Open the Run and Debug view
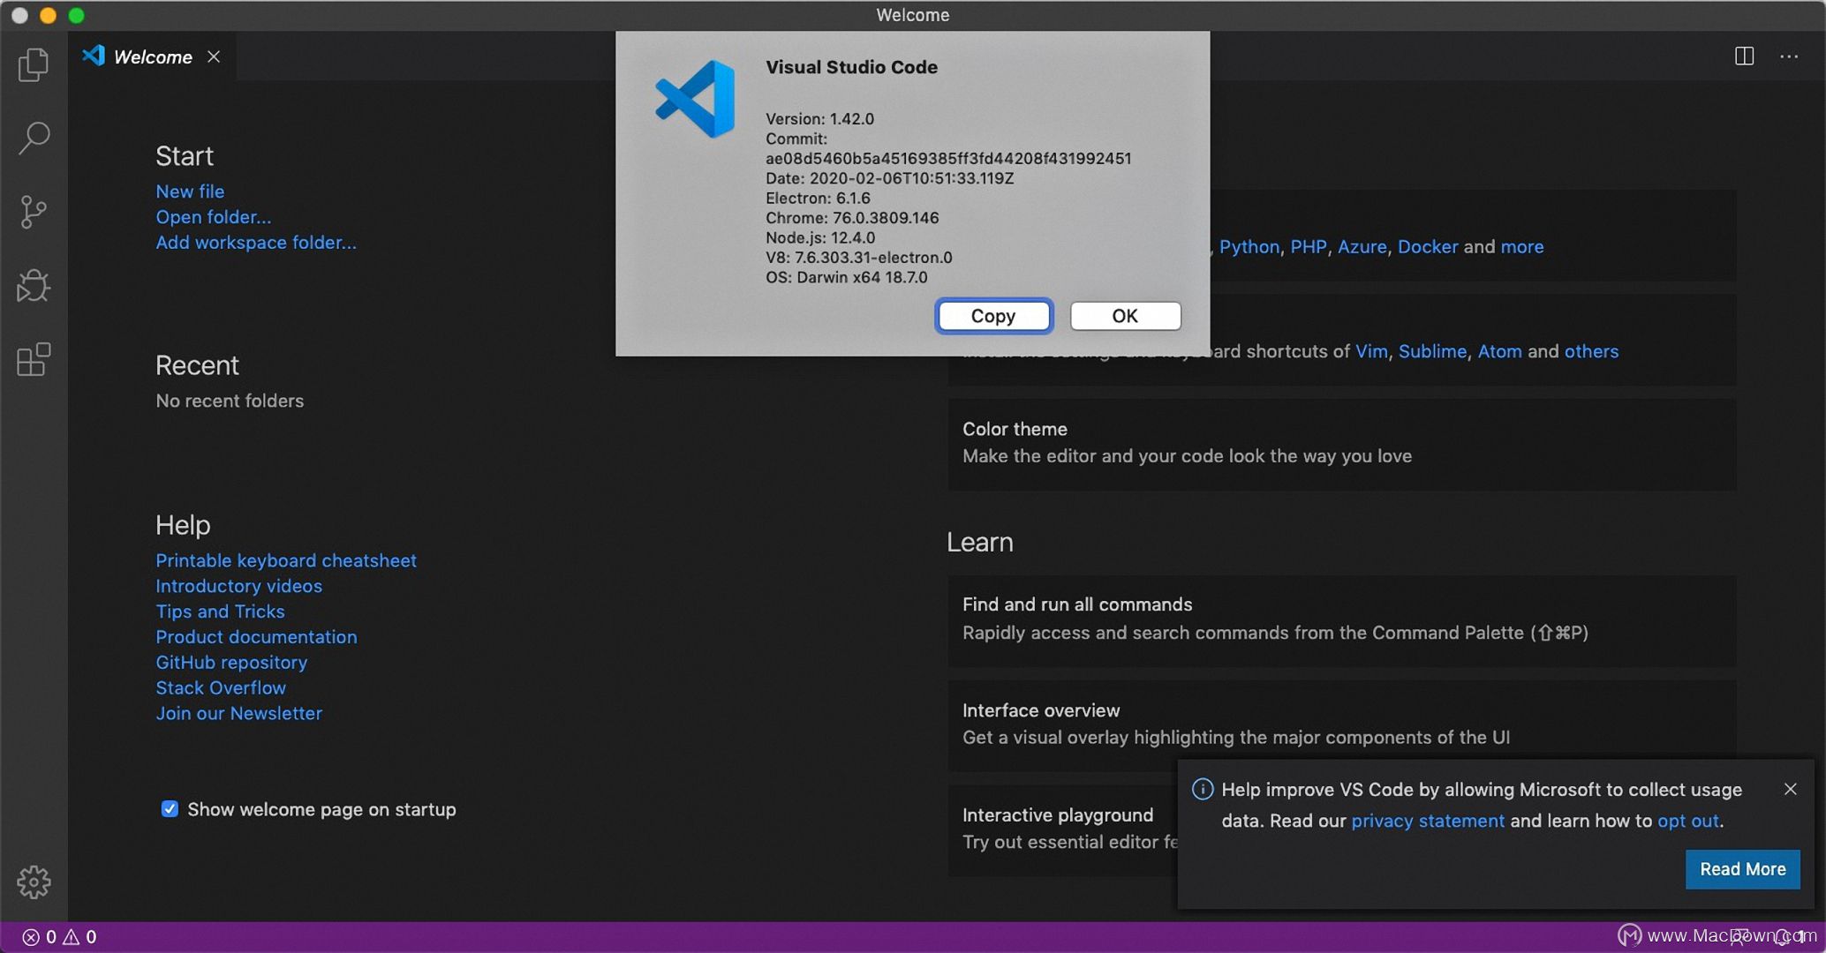The height and width of the screenshot is (953, 1826). (34, 285)
